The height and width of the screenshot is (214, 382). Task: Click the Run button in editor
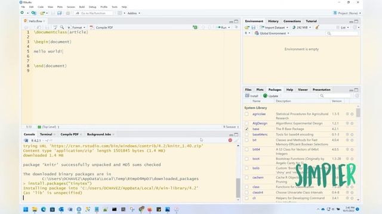point(222,27)
